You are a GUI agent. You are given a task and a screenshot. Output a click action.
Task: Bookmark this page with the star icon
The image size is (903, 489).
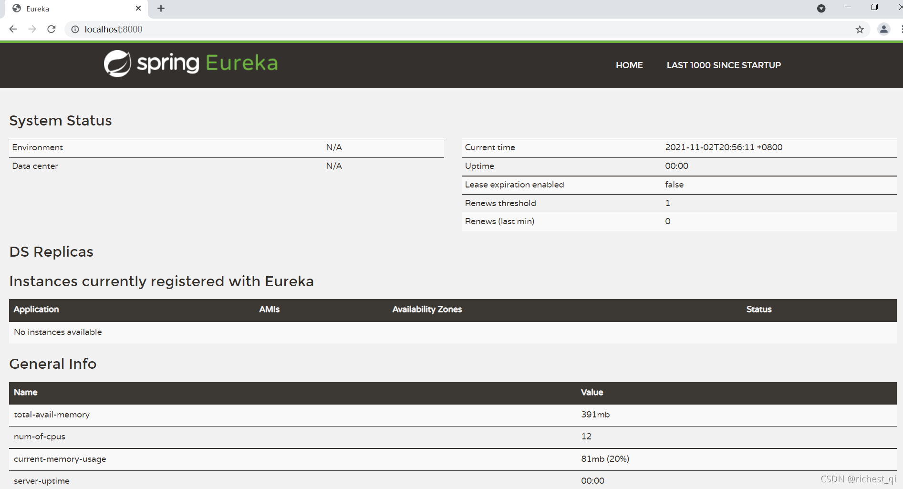click(x=860, y=30)
